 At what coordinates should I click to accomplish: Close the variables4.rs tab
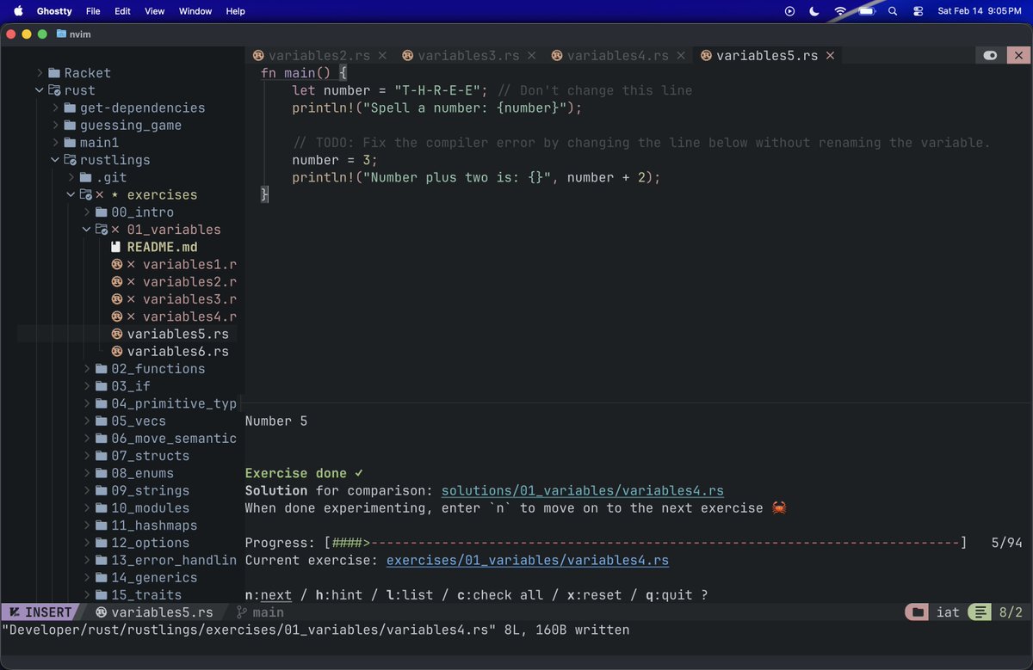tap(681, 55)
